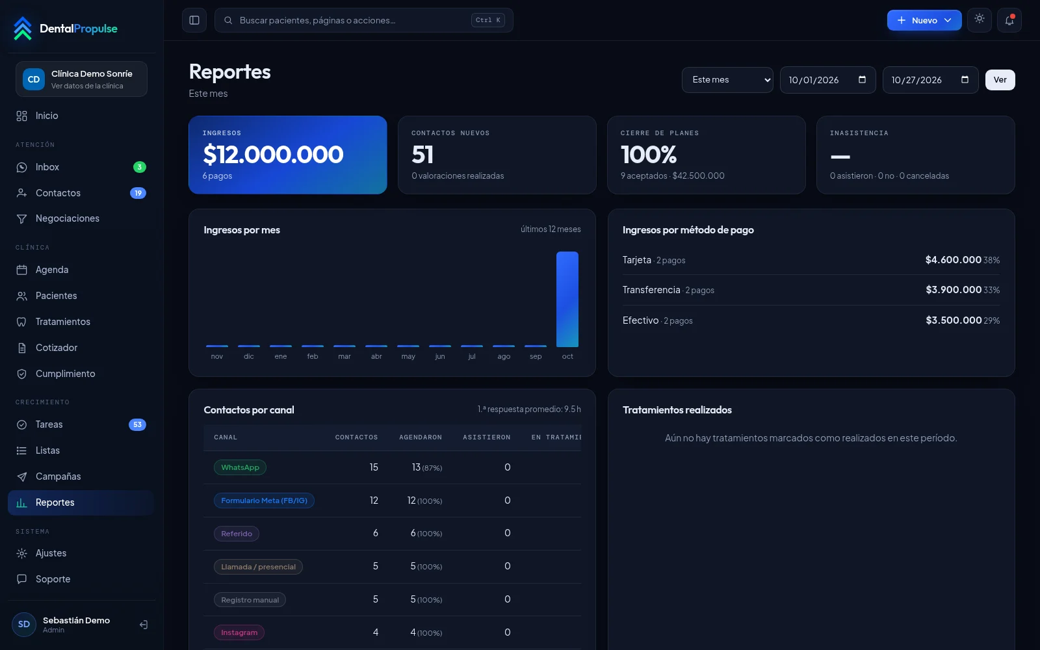Click the Cumplimiento shield icon
Image resolution: width=1040 pixels, height=650 pixels.
coord(21,374)
